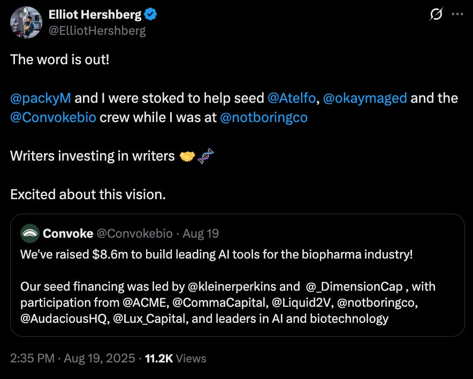Viewport: 473px width, 379px height.
Task: Click the handshake emoji
Action: point(187,156)
